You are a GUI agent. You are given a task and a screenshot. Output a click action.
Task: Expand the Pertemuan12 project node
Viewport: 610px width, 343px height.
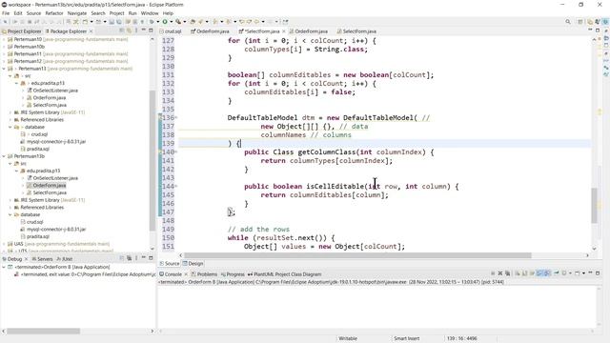[4, 61]
